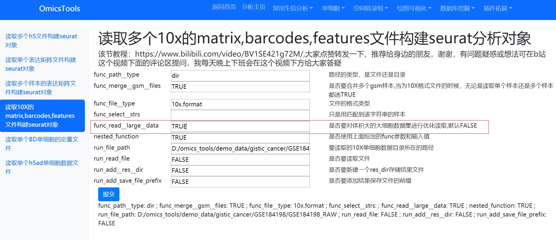
Task: Focus the func_path__type input field
Action: (x=240, y=76)
